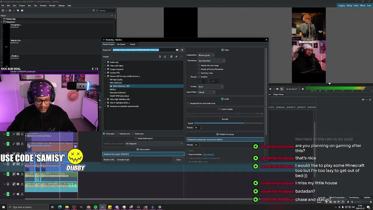Open Settings gear in the Windows taskbar

[160, 207]
